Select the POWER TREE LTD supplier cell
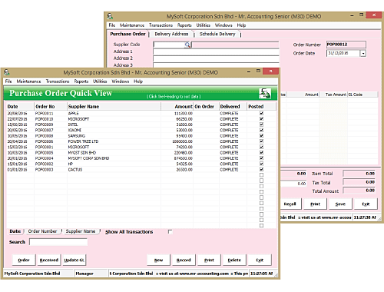Viewport: 384px width, 292px height. click(114, 141)
